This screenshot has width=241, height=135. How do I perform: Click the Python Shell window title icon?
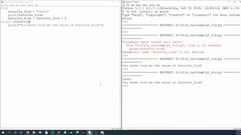[124, 2]
